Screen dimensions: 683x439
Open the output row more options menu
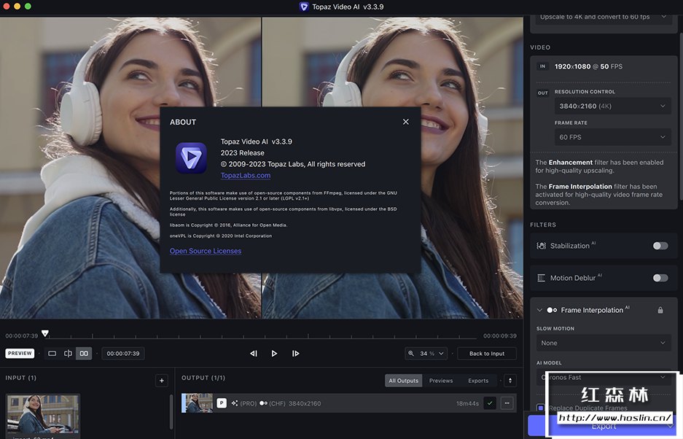coord(507,403)
